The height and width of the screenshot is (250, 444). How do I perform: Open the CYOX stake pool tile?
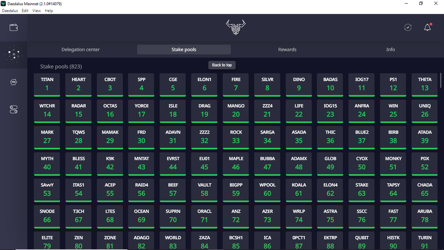click(x=361, y=164)
